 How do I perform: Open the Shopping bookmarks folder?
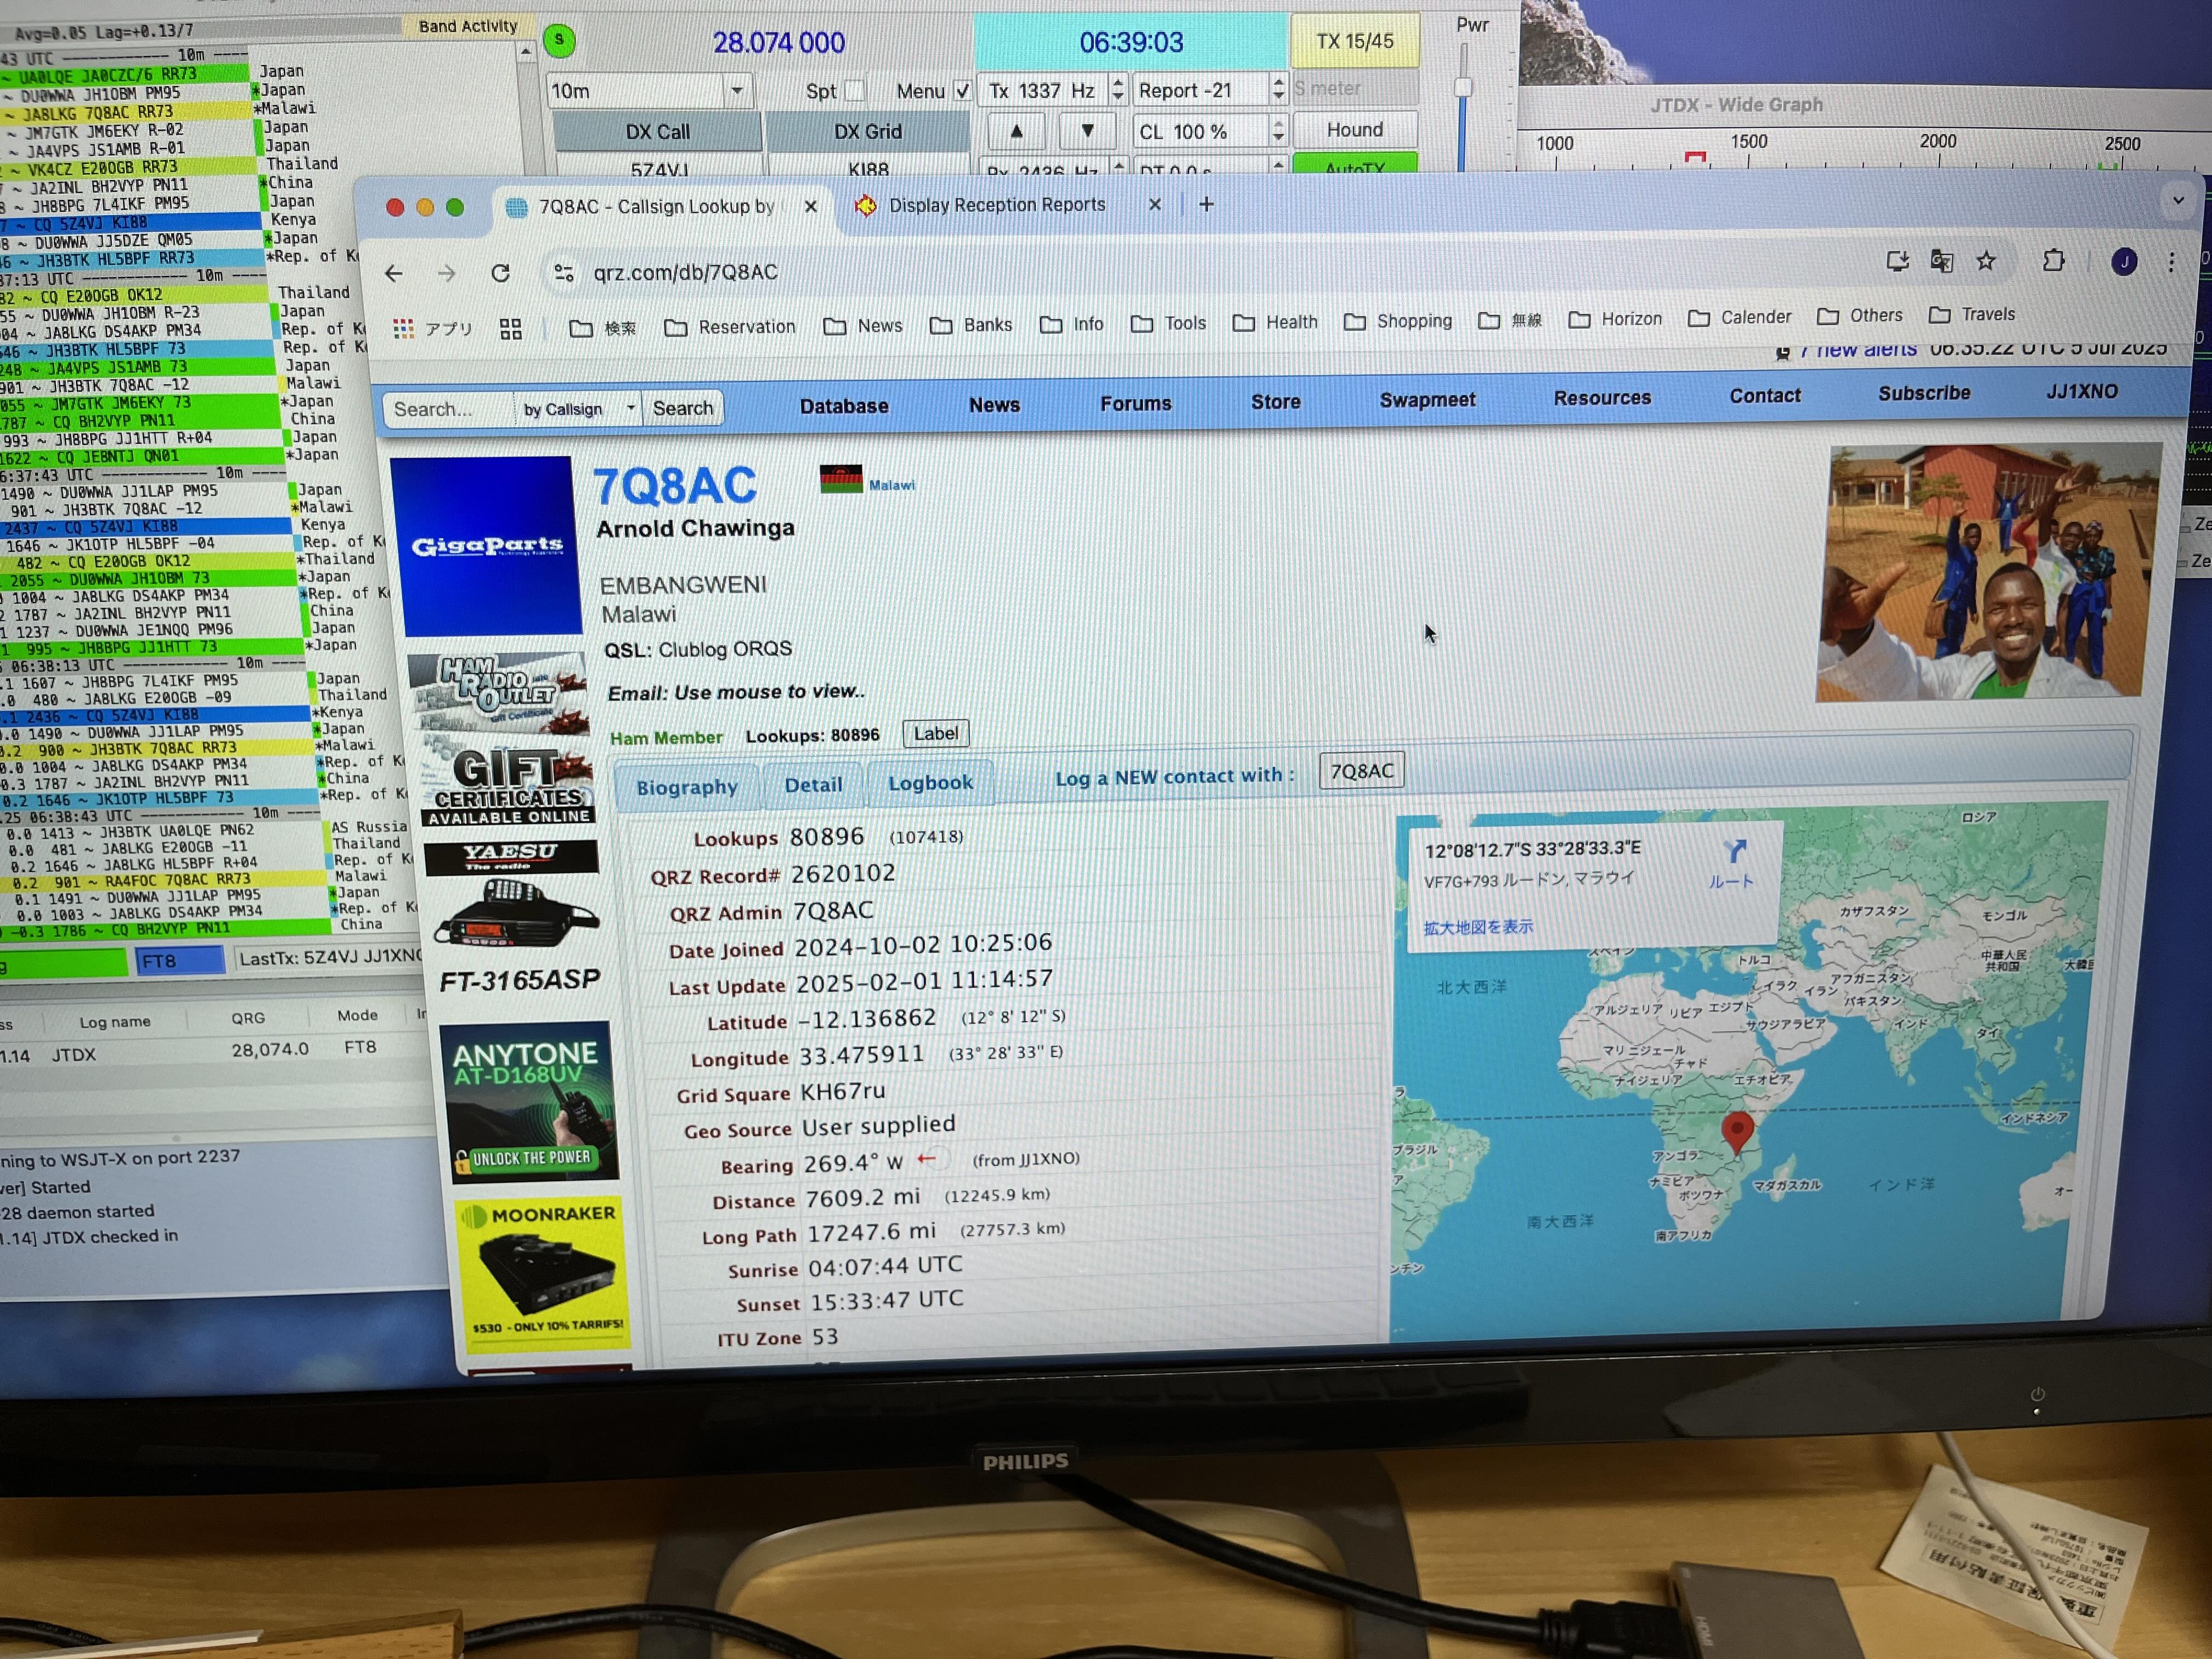[x=1398, y=321]
